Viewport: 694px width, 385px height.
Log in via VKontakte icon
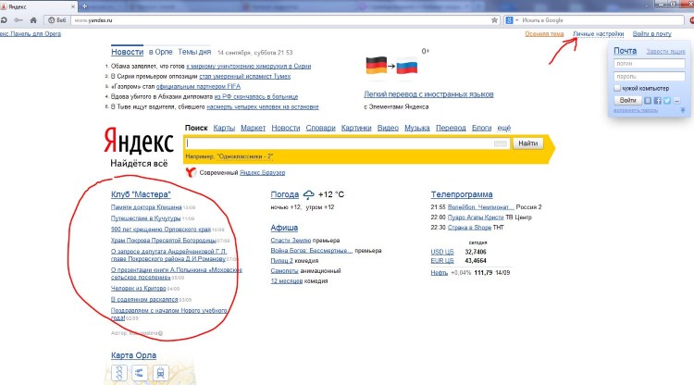point(648,101)
